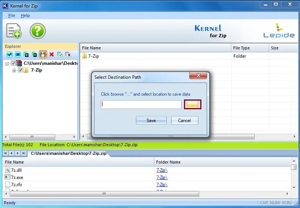The height and width of the screenshot is (208, 300).
Task: Toggle checkbox for 7-Zip tree folder
Action: [20, 70]
